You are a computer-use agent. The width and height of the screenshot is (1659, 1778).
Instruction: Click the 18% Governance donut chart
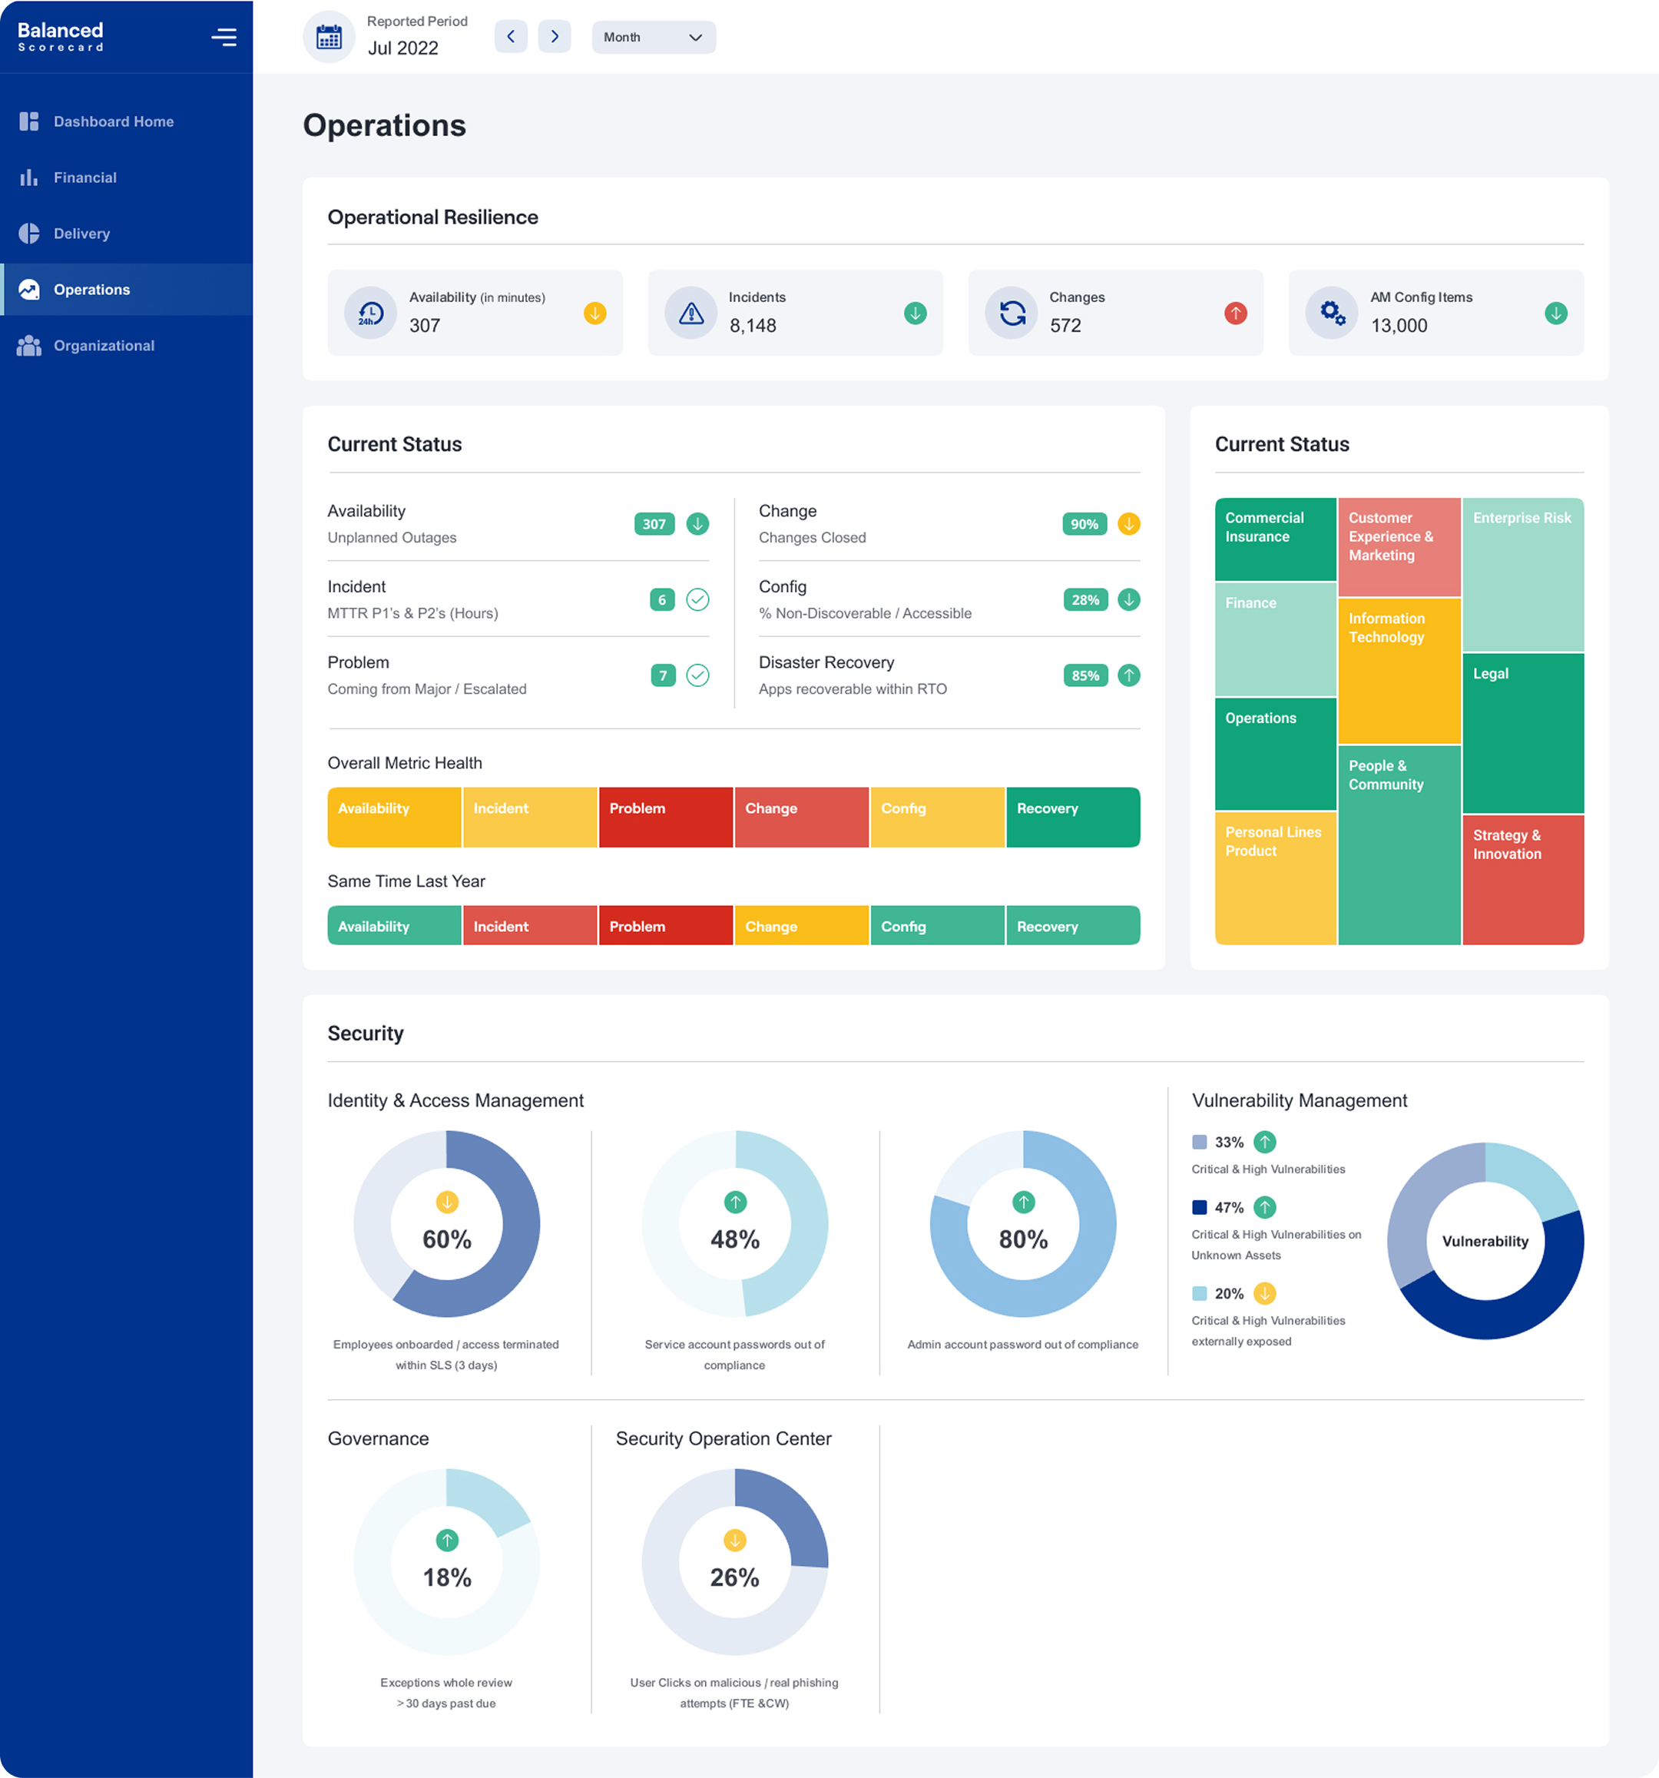click(x=447, y=1561)
